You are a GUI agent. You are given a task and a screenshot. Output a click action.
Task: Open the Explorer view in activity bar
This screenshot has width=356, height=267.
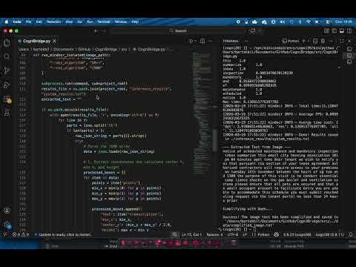click(x=7, y=43)
